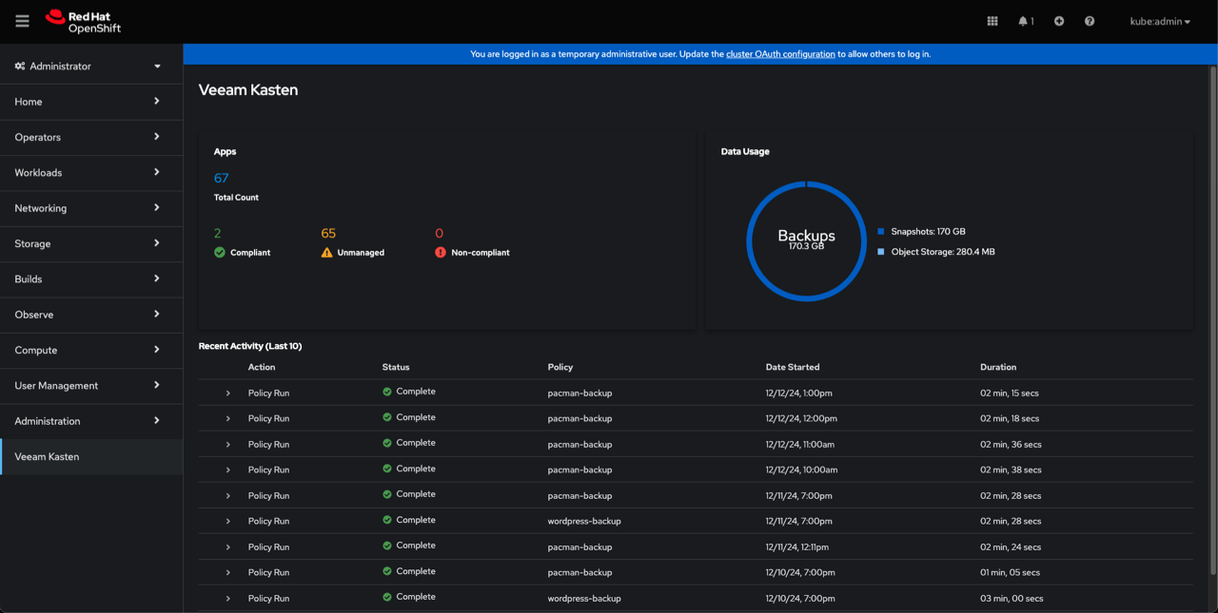The height and width of the screenshot is (613, 1218).
Task: Click wordpress-backup policy for 12/10/24 run
Action: [x=584, y=599]
